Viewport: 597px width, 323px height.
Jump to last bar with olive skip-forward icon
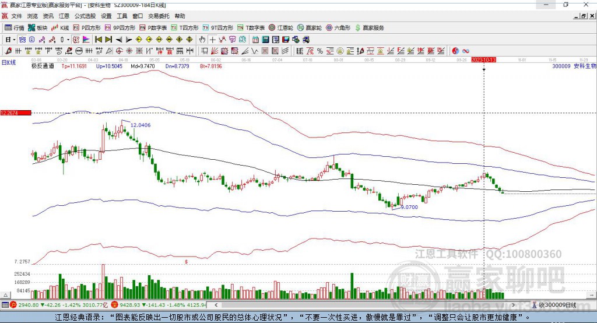(x=108, y=40)
